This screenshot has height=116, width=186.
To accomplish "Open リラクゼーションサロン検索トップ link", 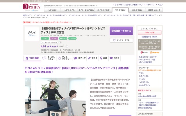I will (x=128, y=5).
